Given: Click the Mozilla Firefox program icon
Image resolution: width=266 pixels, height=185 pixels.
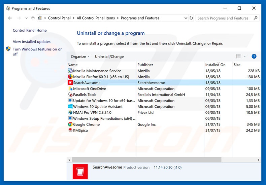Looking at the screenshot, I should coord(70,77).
